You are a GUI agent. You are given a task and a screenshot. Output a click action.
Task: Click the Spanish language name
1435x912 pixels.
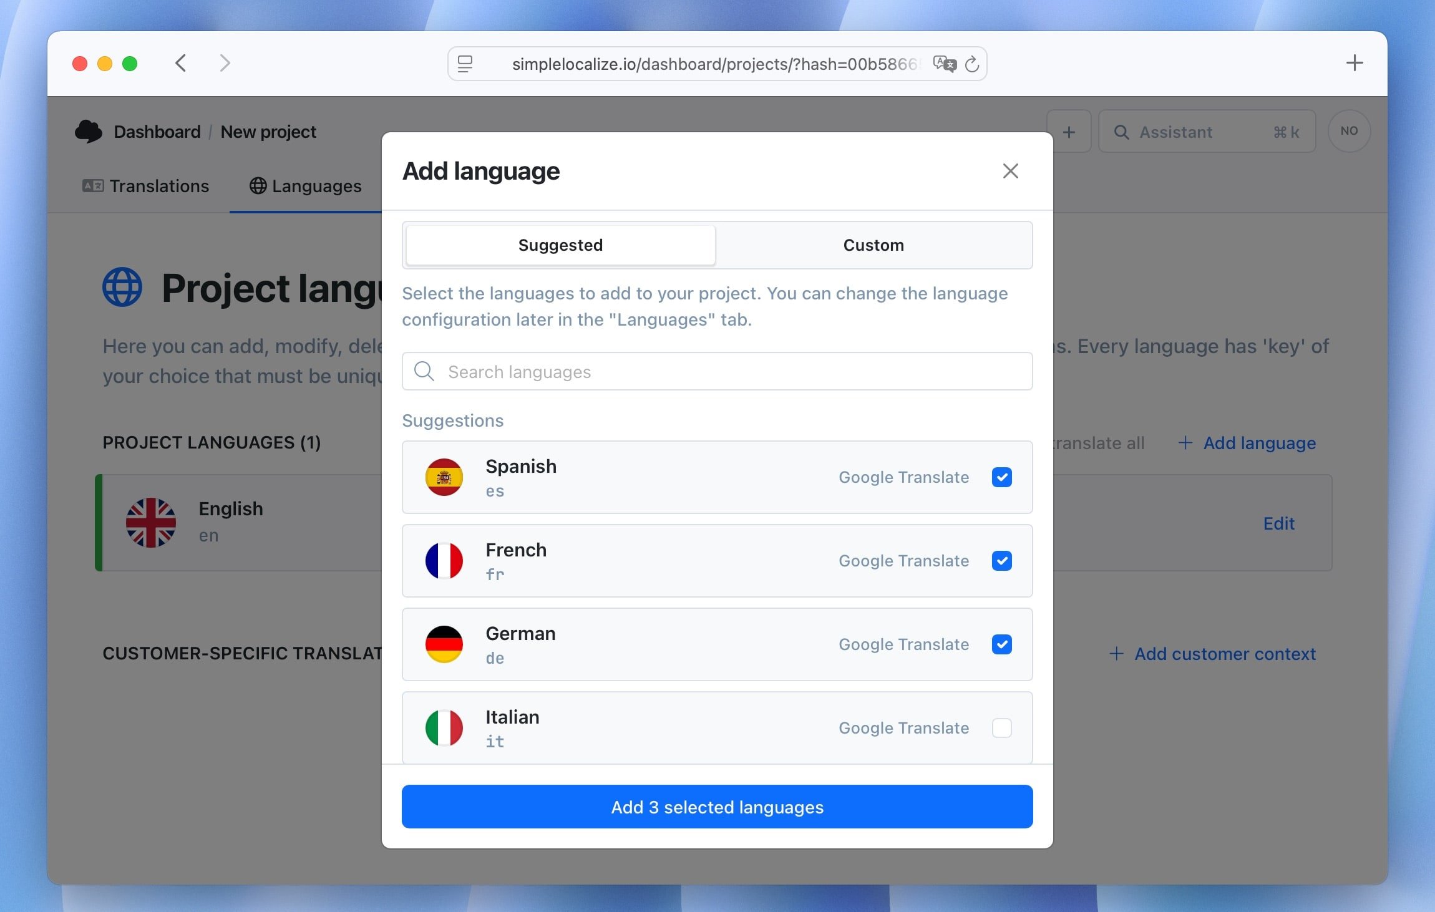point(521,466)
